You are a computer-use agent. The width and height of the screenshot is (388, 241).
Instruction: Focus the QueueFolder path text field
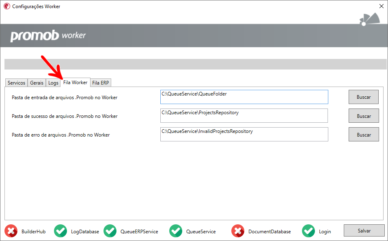tap(244, 97)
